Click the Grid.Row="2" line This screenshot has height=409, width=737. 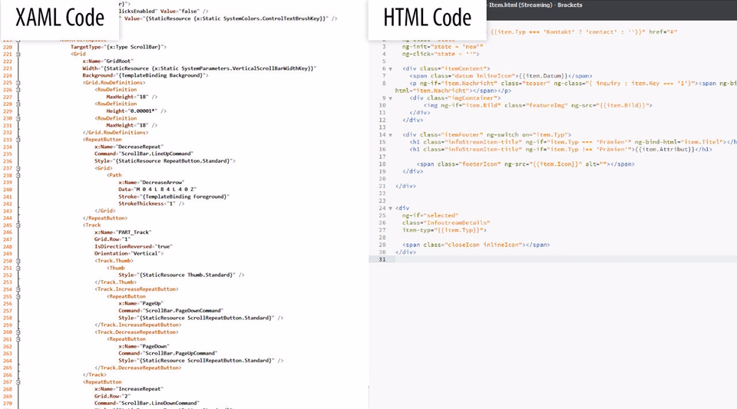pyautogui.click(x=112, y=396)
